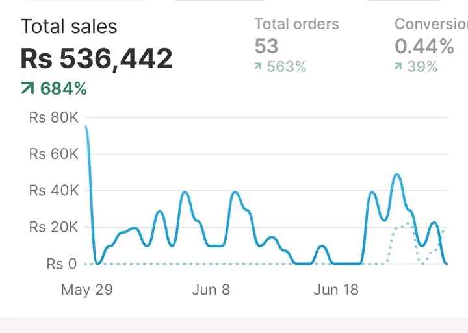The width and height of the screenshot is (468, 333).
Task: Click the up arrow next to 563%
Action: coord(259,67)
